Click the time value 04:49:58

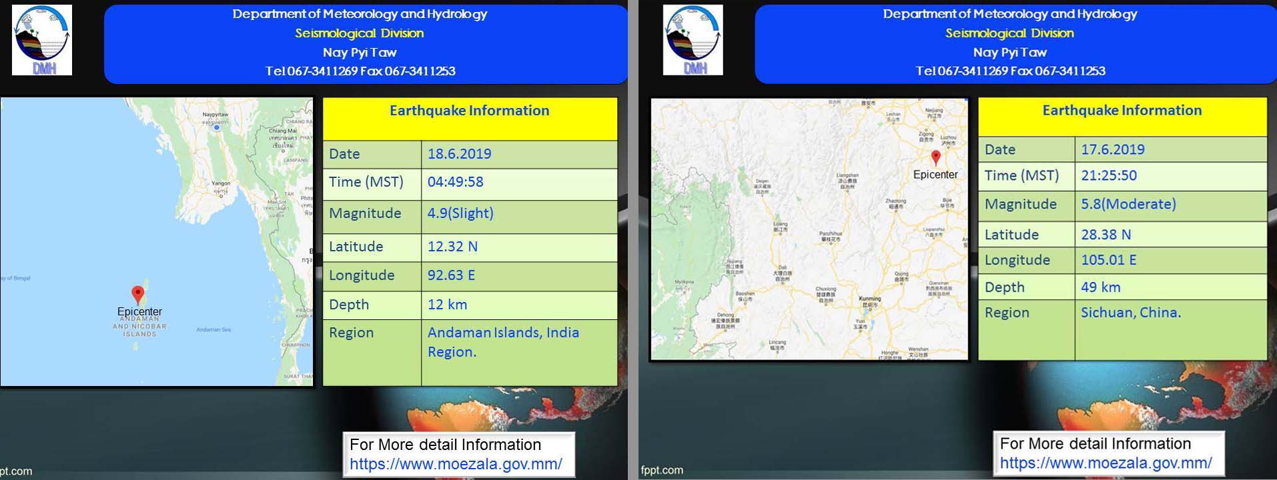455,182
